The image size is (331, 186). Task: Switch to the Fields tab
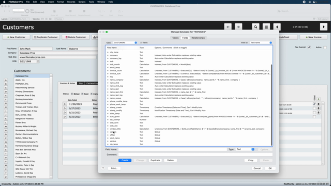pyautogui.click(x=185, y=38)
